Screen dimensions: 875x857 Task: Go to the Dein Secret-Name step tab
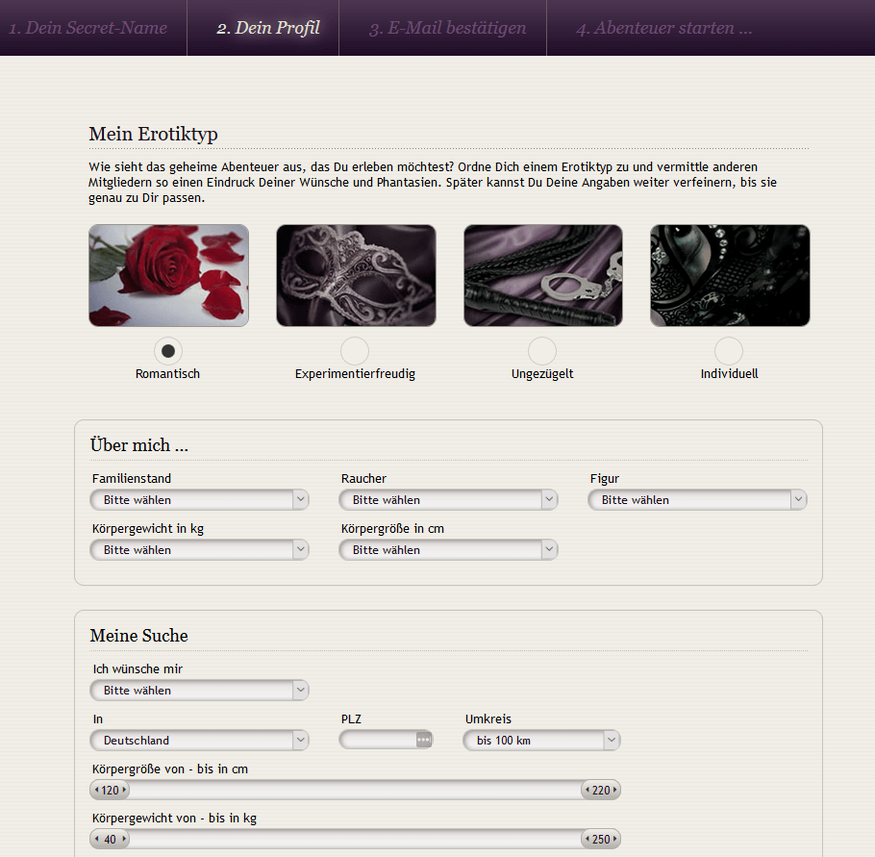point(88,28)
